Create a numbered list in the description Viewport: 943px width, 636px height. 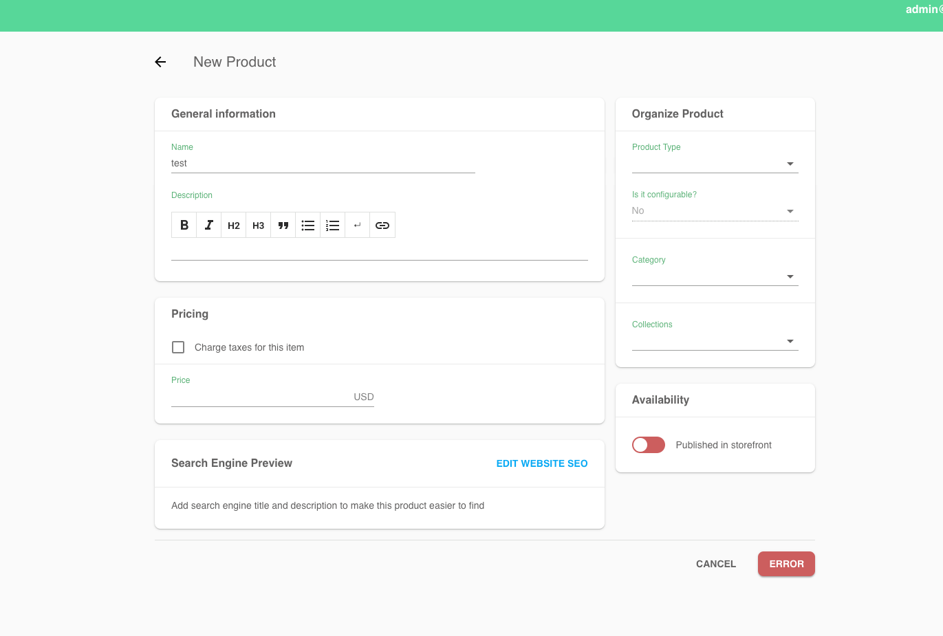click(x=332, y=225)
